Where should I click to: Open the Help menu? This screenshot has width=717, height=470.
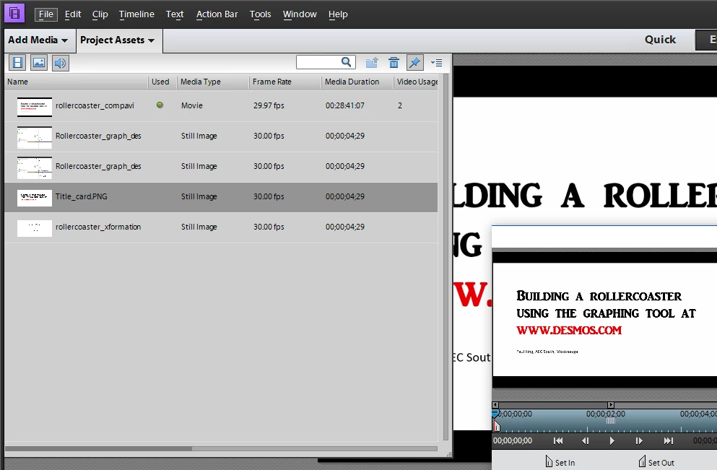pos(338,14)
